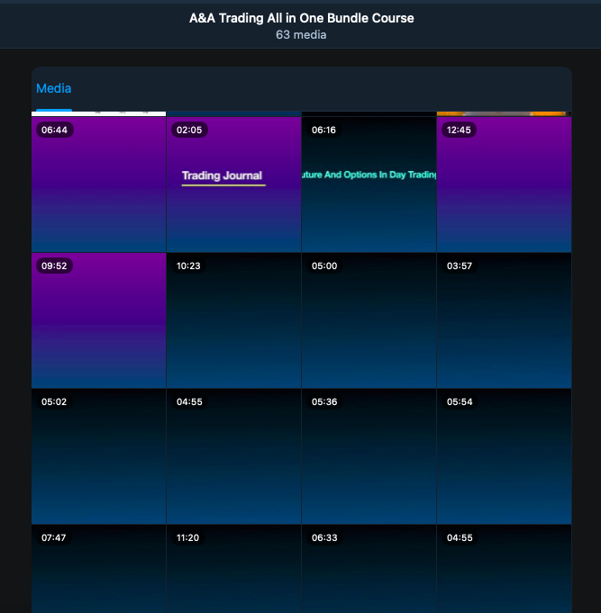This screenshot has width=601, height=613.
Task: Switch to the Media tab
Action: pyautogui.click(x=53, y=89)
